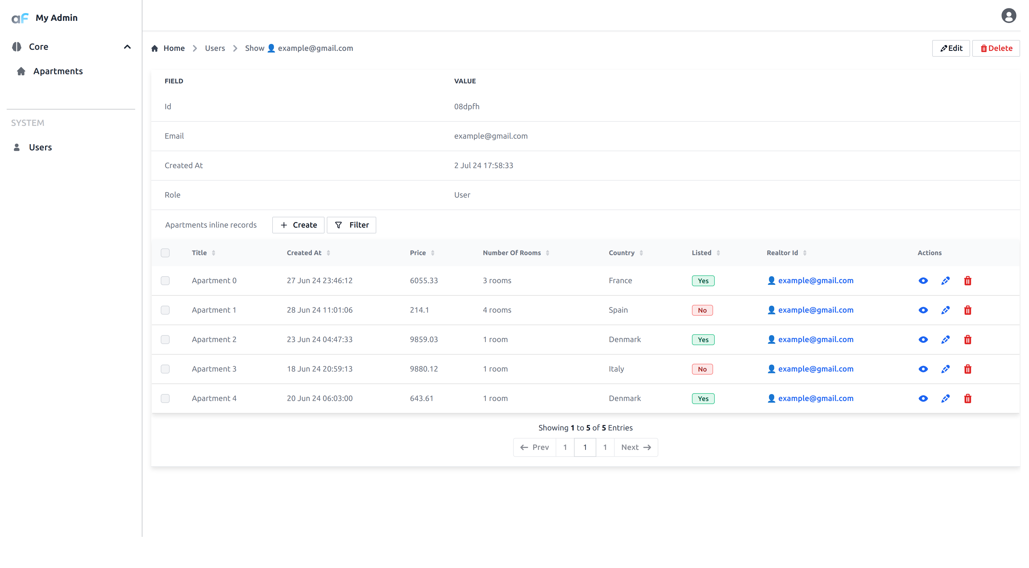This screenshot has width=1029, height=568.
Task: Open Users in the sidebar
Action: point(40,147)
